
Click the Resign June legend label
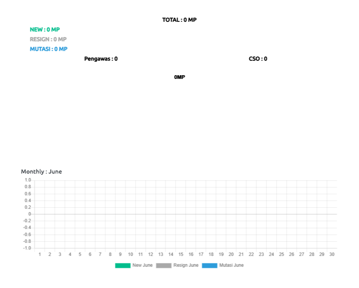coord(186,265)
